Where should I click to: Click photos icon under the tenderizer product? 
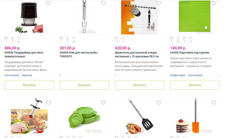(x=6, y=38)
